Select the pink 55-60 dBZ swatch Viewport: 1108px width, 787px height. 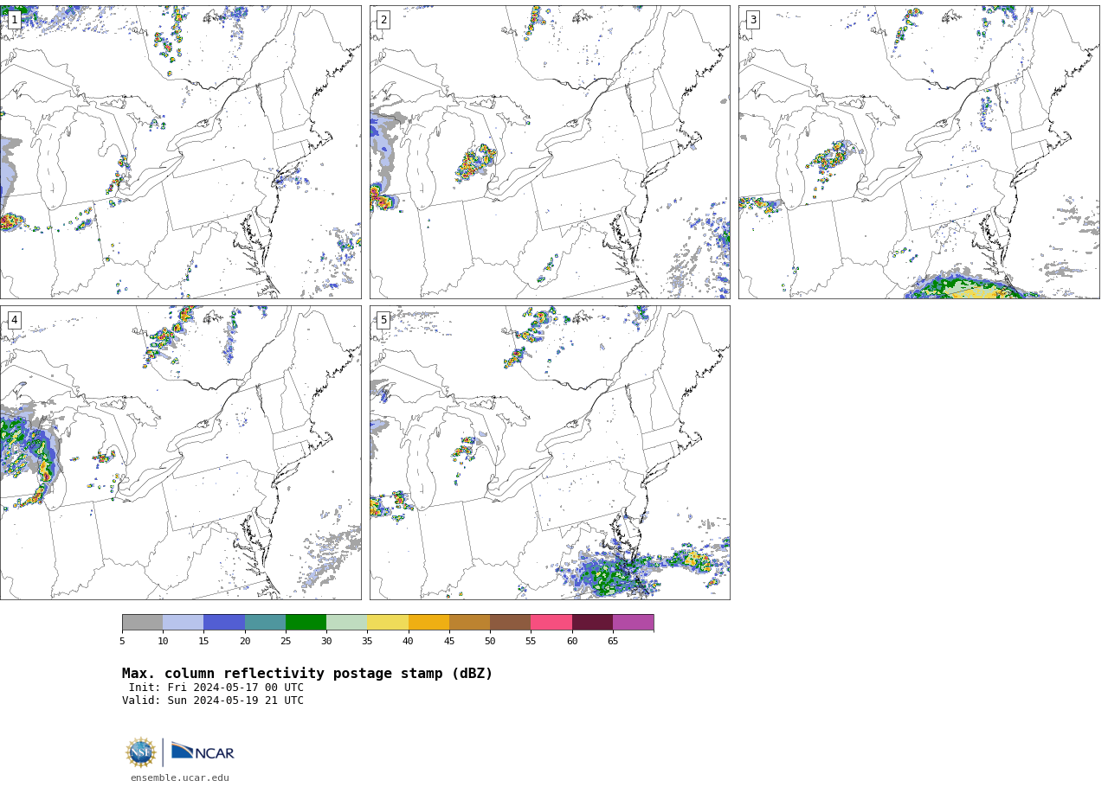pos(551,623)
